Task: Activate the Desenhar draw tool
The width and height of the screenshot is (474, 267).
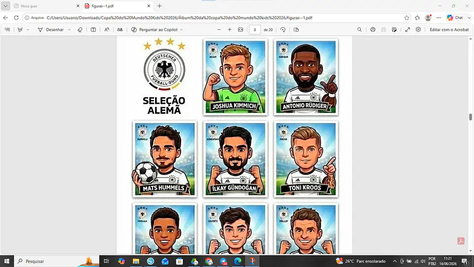Action: tap(50, 30)
